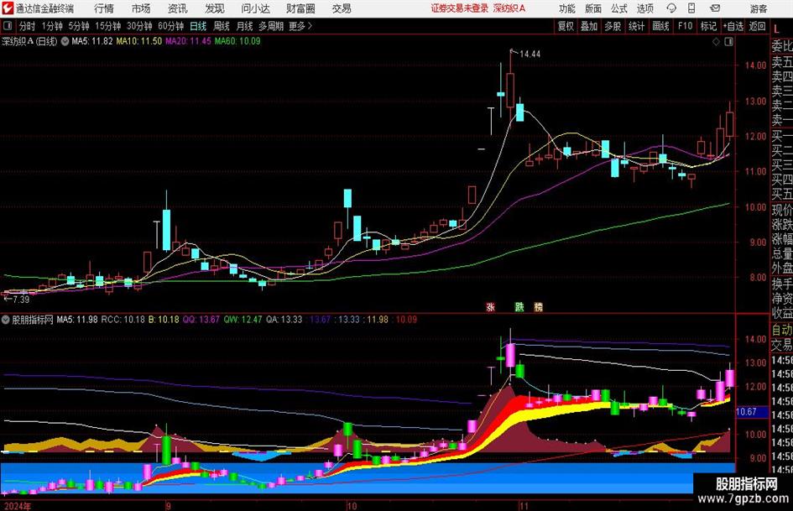Open the 交易 menu
793x511 pixels.
click(342, 8)
